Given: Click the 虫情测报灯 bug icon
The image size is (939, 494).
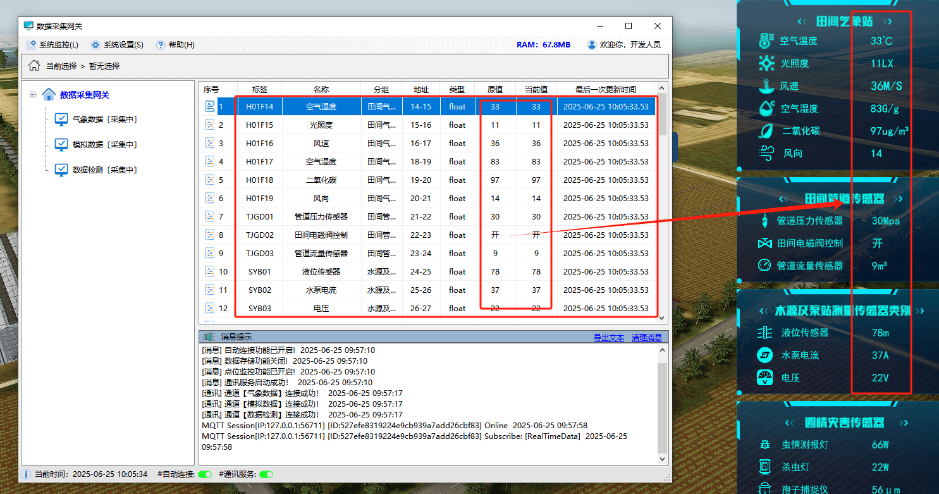Looking at the screenshot, I should coord(765,445).
